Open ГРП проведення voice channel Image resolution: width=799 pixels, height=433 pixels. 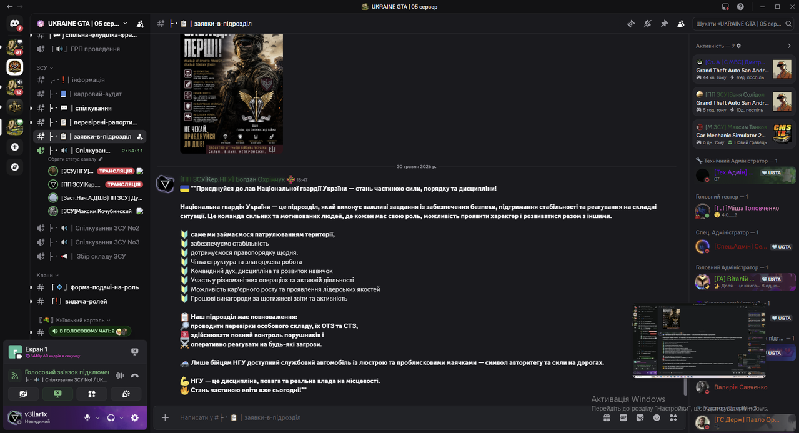[90, 49]
